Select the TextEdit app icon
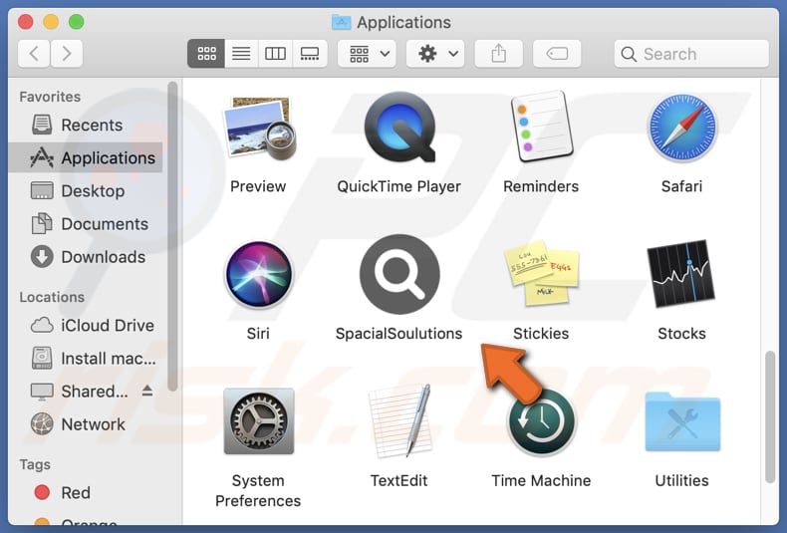Viewport: 787px width, 533px height. click(x=400, y=420)
